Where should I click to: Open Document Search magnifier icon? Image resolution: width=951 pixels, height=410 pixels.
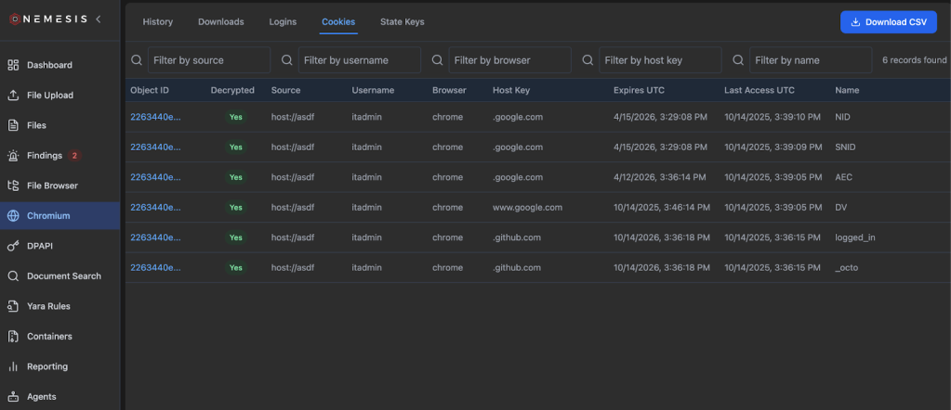click(x=13, y=276)
